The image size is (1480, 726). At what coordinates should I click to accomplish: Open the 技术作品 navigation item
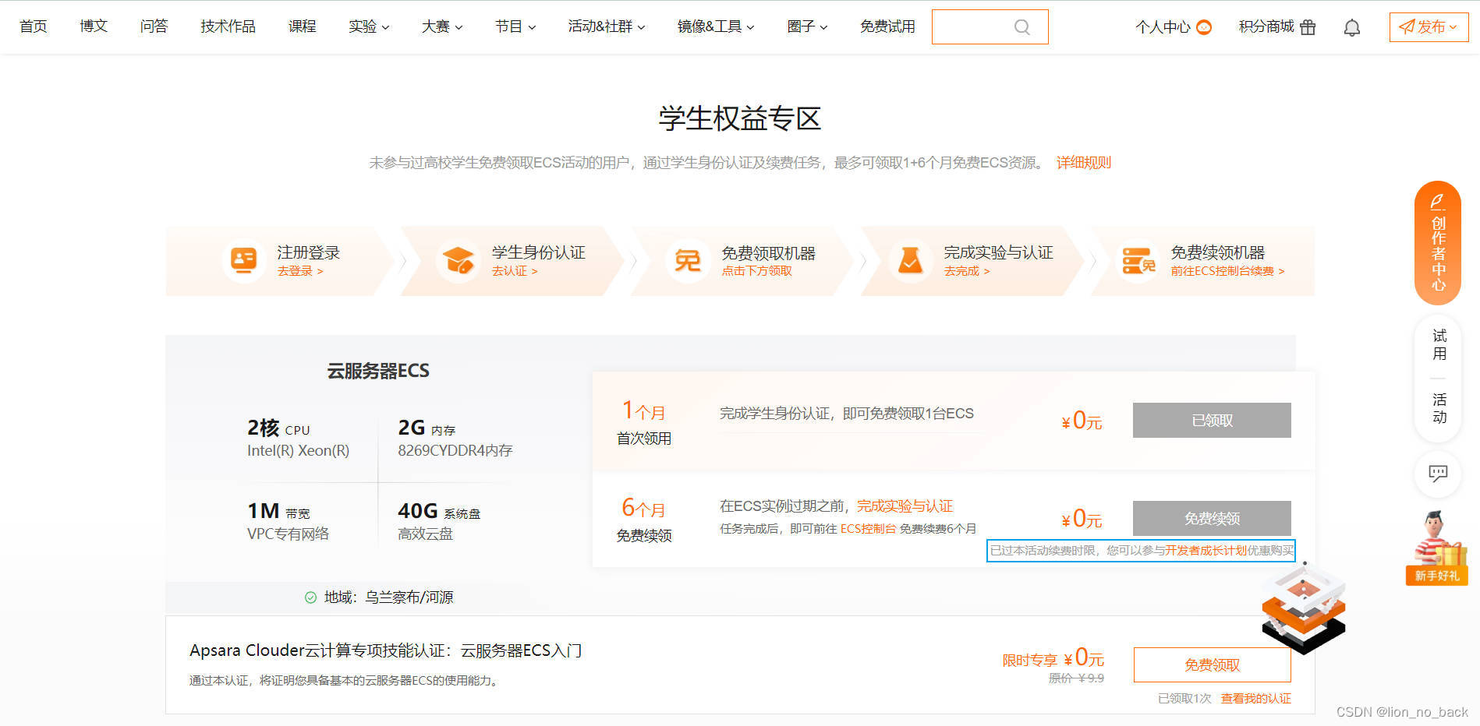[x=228, y=26]
